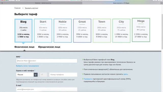Choose the Noble tariff plan
Image resolution: width=163 pixels, height=92 pixels.
point(63,31)
